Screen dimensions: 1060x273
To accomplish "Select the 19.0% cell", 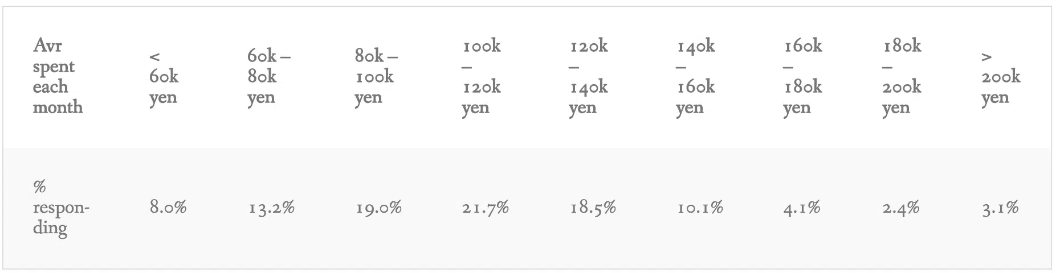I will pyautogui.click(x=378, y=207).
